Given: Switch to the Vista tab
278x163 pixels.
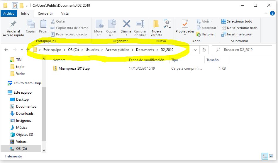Looking at the screenshot, I should click(x=65, y=13).
